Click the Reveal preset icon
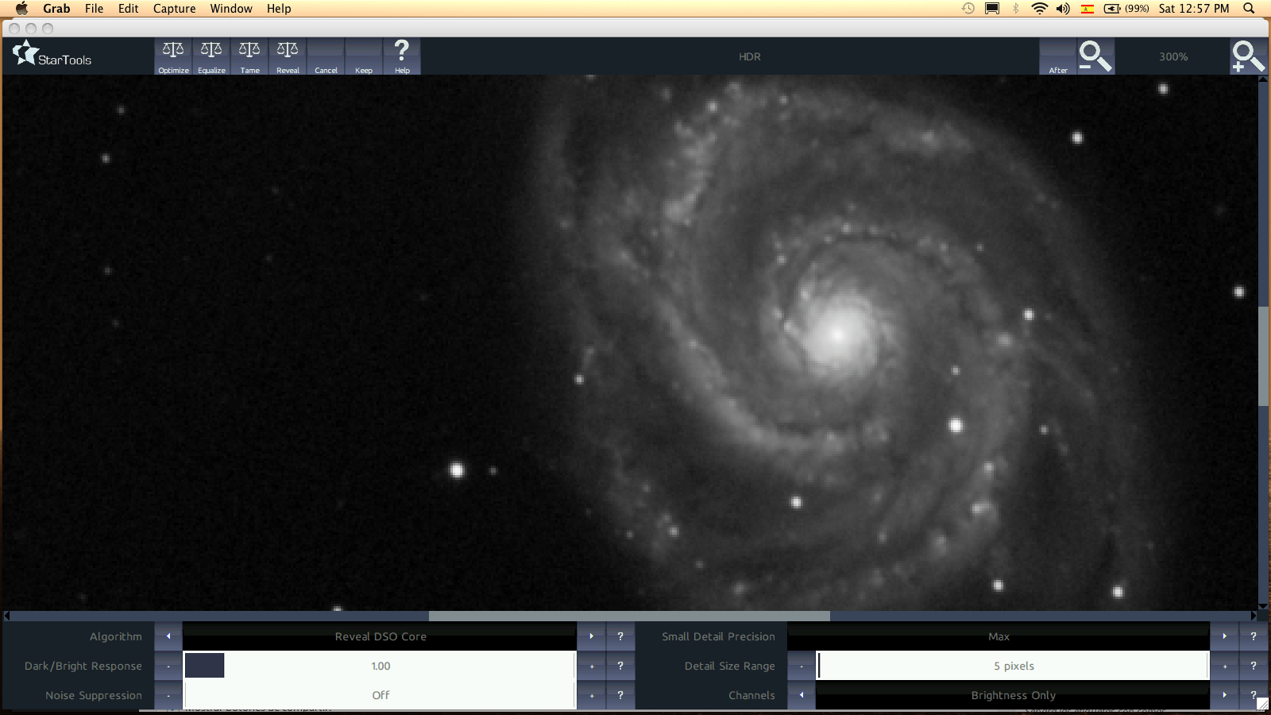This screenshot has height=715, width=1271. 288,56
